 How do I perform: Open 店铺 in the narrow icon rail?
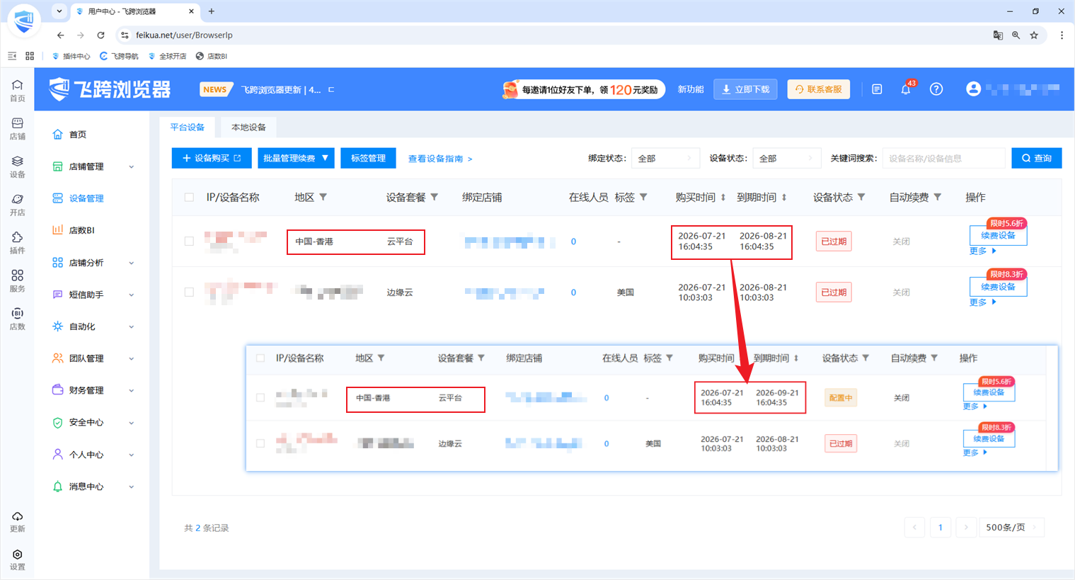coord(18,128)
